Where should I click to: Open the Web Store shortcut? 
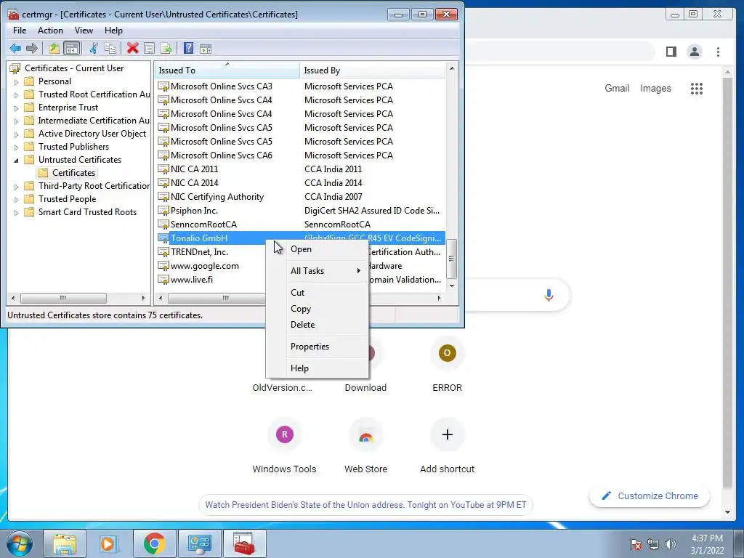pos(366,446)
